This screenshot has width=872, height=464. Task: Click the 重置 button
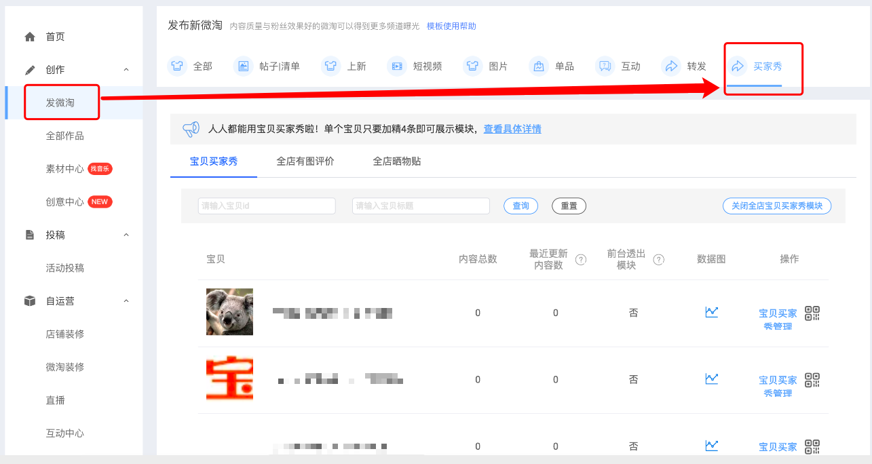click(x=569, y=206)
